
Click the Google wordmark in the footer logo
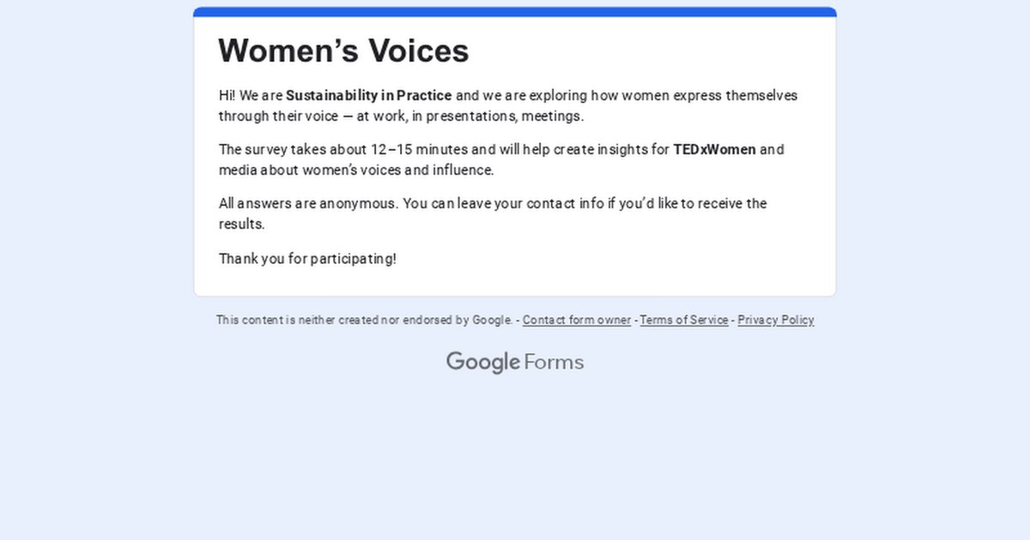pos(482,362)
